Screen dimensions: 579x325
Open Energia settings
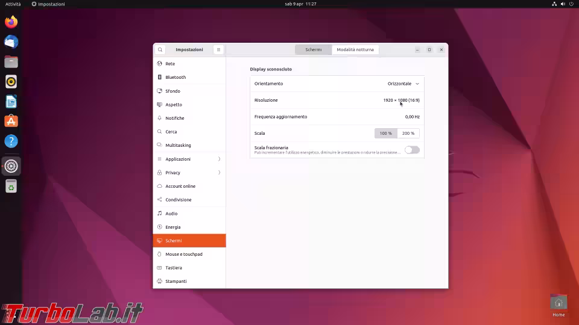[189, 227]
